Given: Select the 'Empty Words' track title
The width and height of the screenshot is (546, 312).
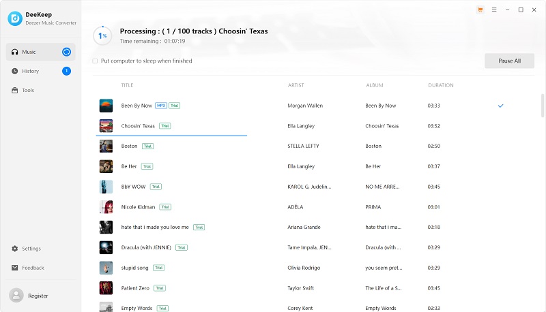Looking at the screenshot, I should (x=136, y=308).
